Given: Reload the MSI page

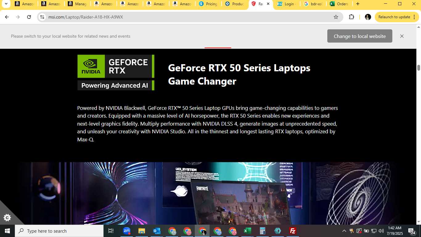Looking at the screenshot, I should [29, 17].
